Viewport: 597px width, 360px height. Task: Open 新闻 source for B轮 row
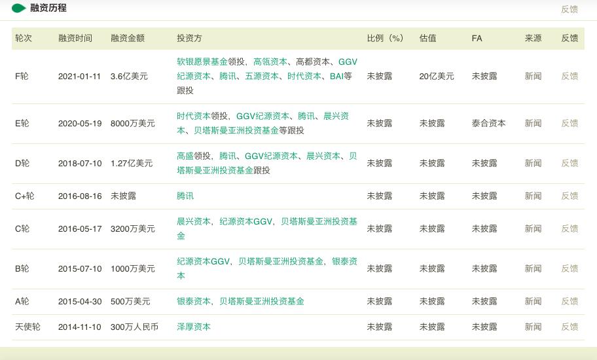[x=533, y=268]
